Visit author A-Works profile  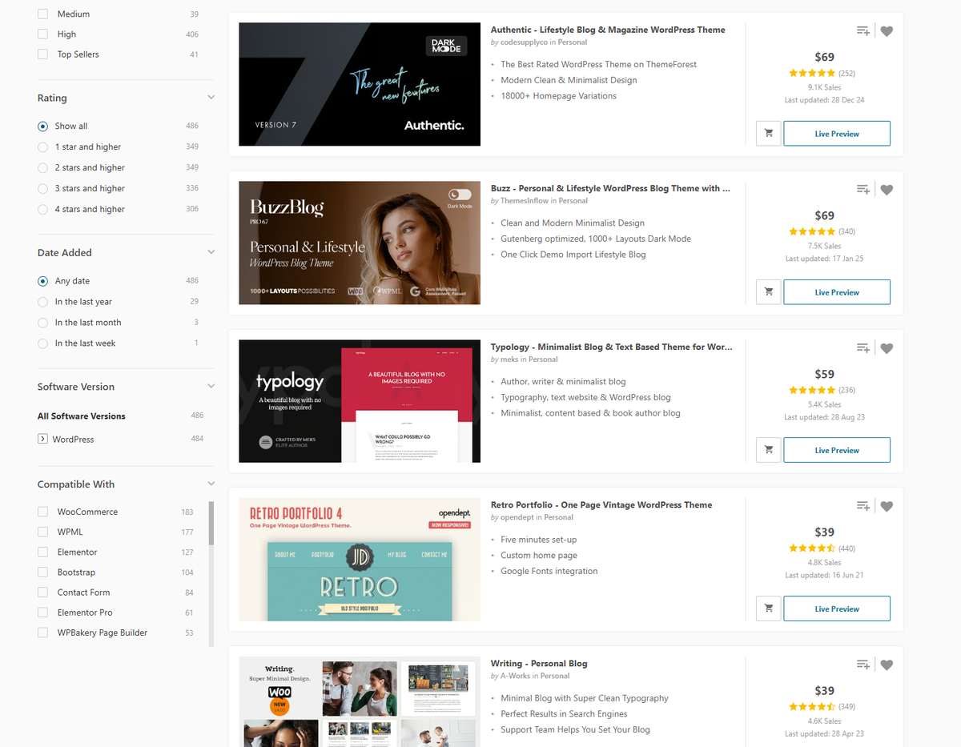coord(516,676)
